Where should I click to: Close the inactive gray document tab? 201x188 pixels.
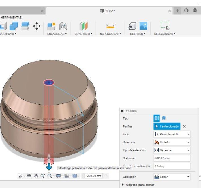click(42, 11)
